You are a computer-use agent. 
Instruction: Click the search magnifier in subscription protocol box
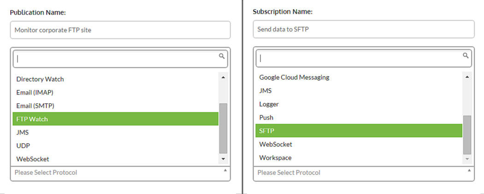point(466,55)
